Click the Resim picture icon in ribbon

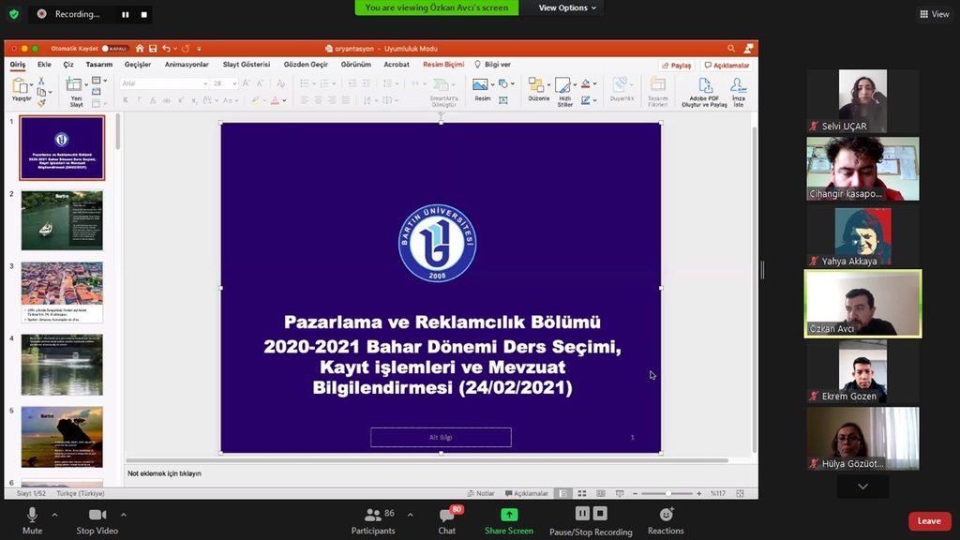point(481,85)
